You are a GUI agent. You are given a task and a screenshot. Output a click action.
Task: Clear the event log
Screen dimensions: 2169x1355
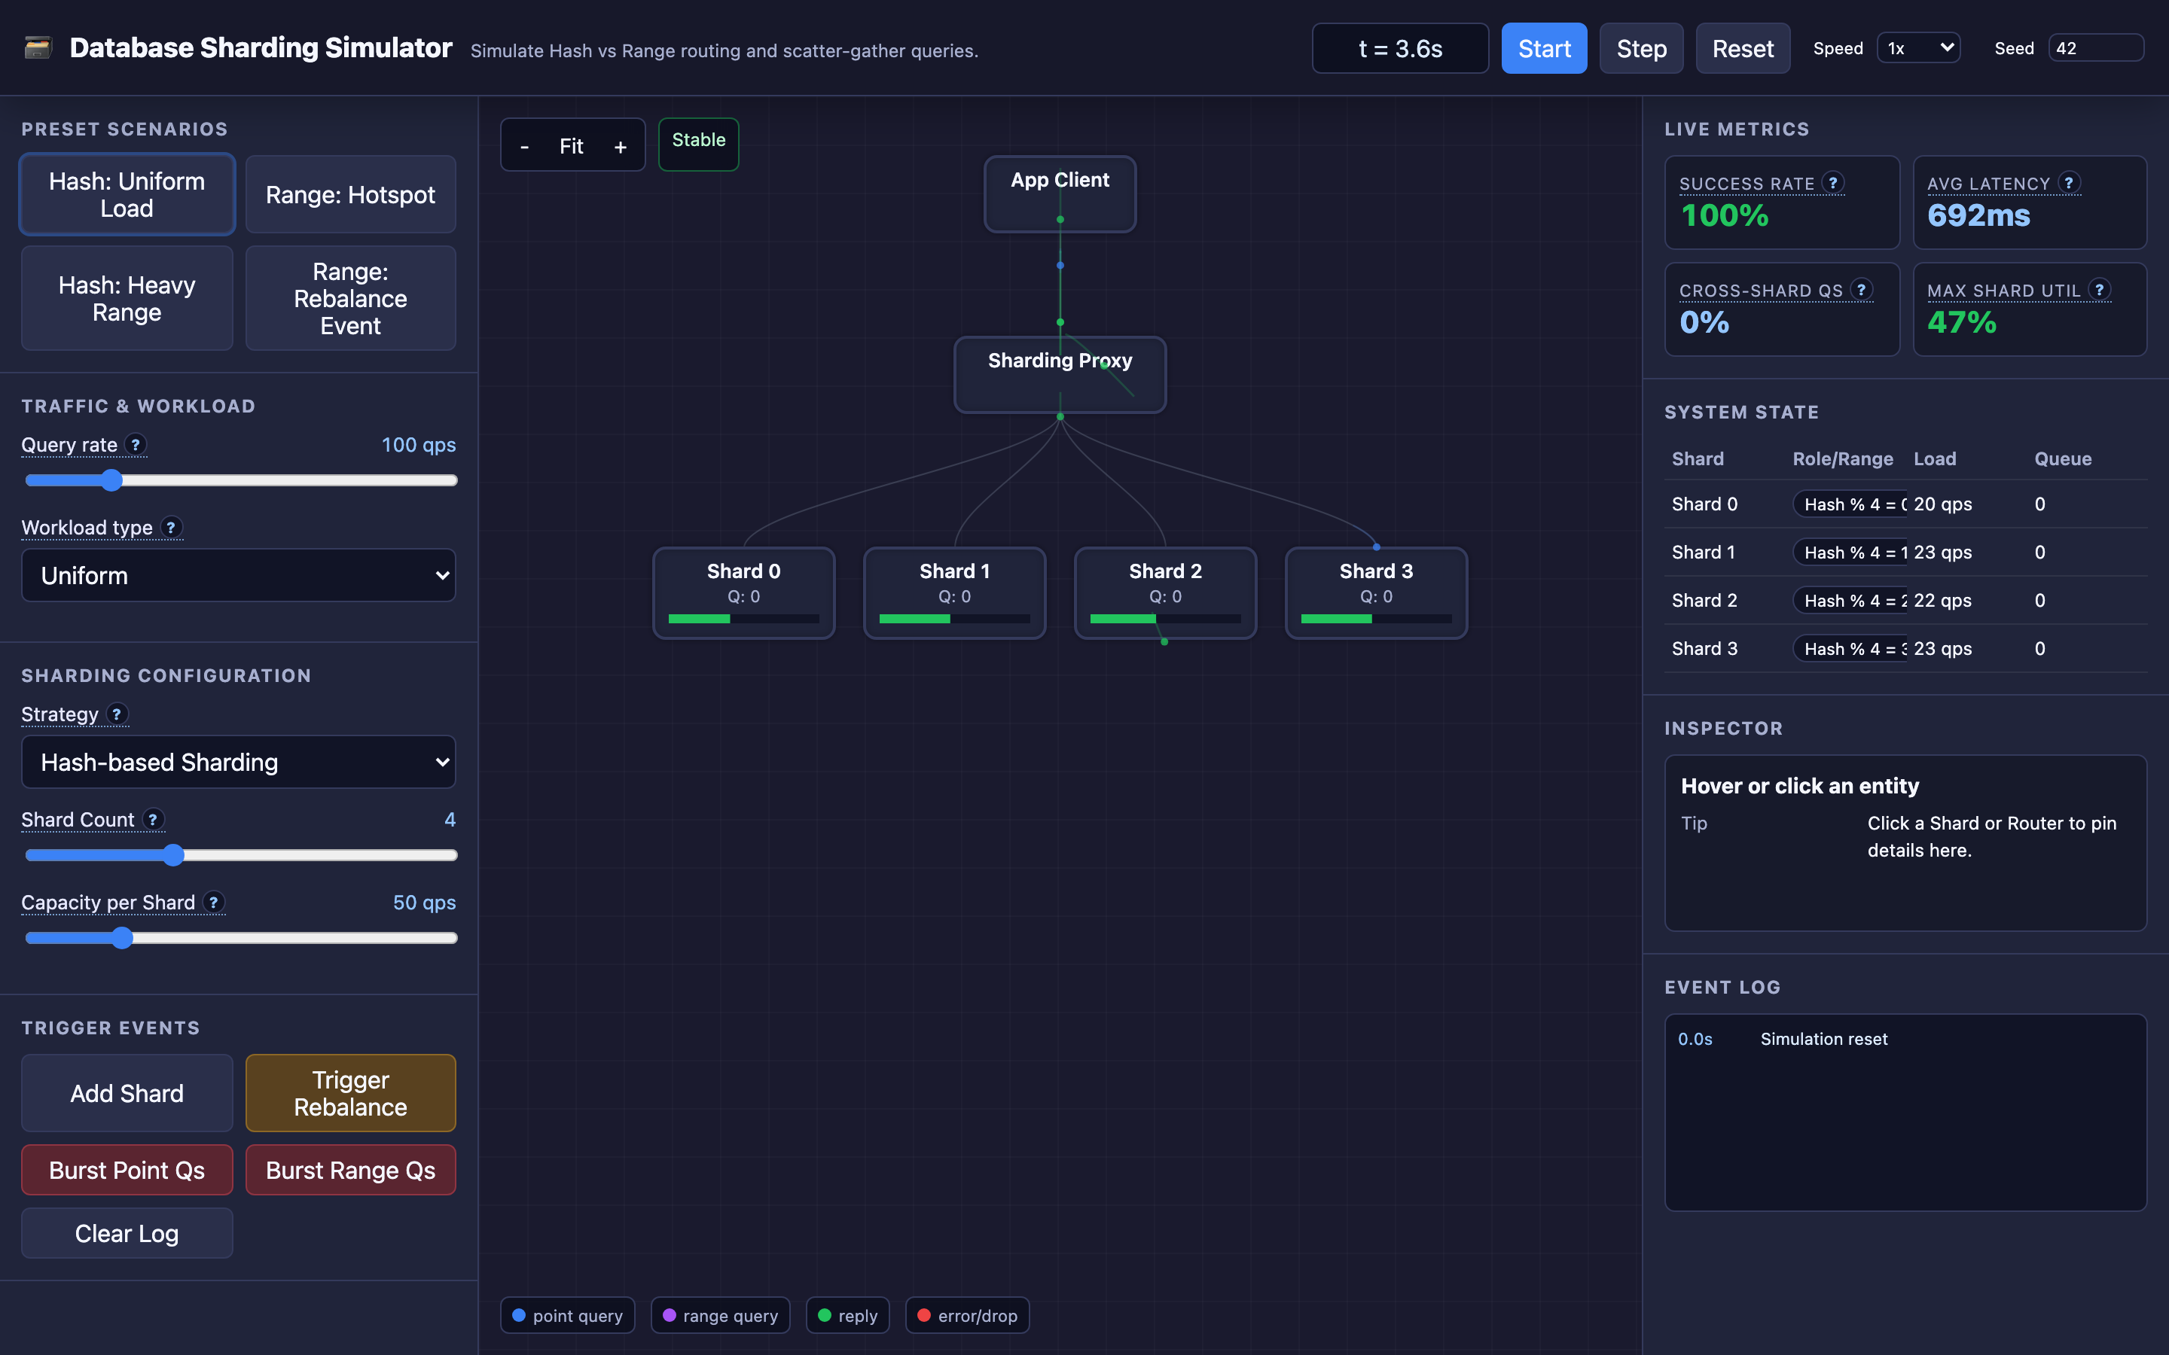[127, 1233]
